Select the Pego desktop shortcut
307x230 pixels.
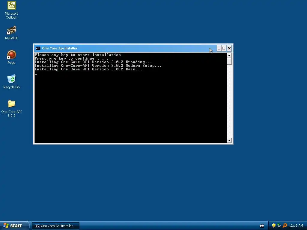click(x=12, y=57)
